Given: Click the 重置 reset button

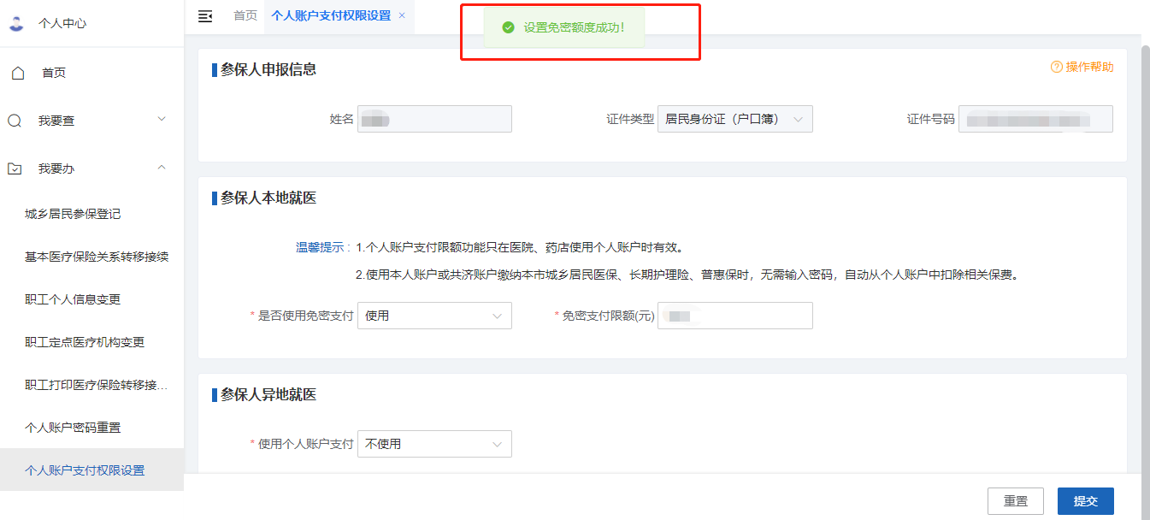Looking at the screenshot, I should click(1016, 500).
